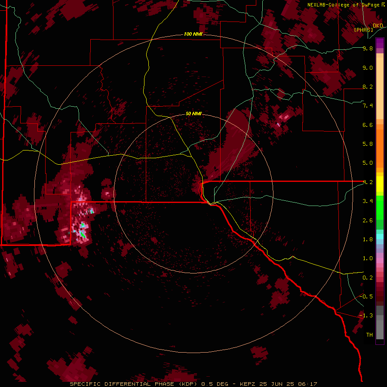387x387 pixels.
Task: Click the 0.5 DEG elevation text in caption
Action: [x=215, y=384]
